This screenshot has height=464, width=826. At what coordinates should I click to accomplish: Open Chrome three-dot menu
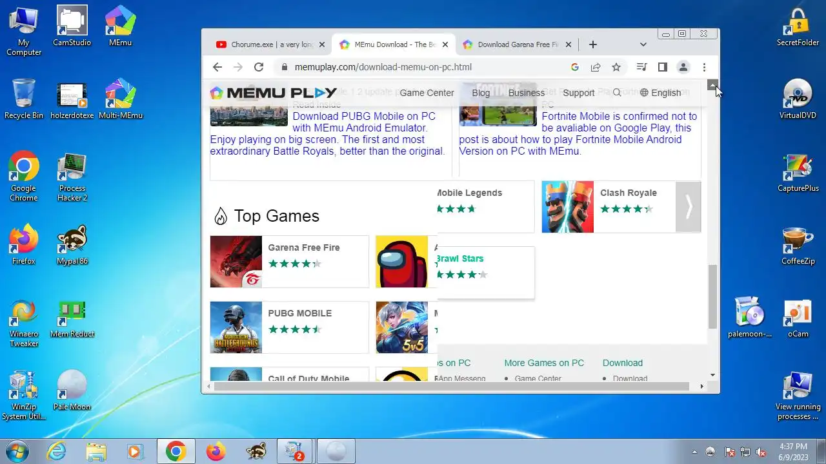pyautogui.click(x=704, y=67)
